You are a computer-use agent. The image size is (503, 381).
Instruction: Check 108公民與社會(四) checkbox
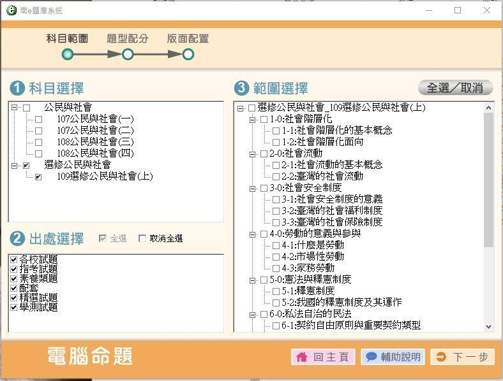click(x=38, y=154)
